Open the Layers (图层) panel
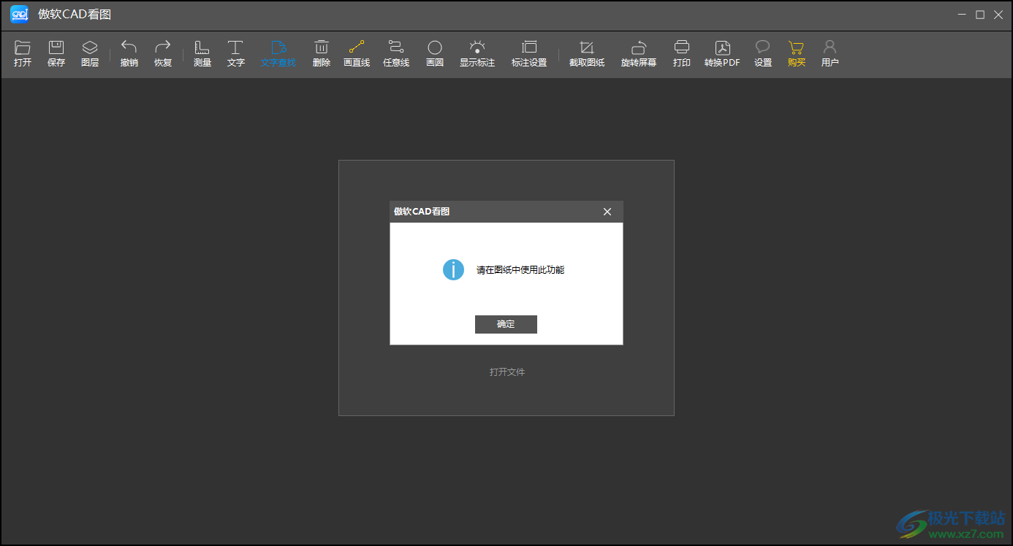1013x546 pixels. 90,48
